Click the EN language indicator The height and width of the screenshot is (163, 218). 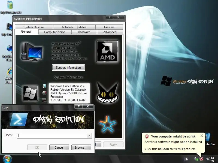tap(186, 159)
